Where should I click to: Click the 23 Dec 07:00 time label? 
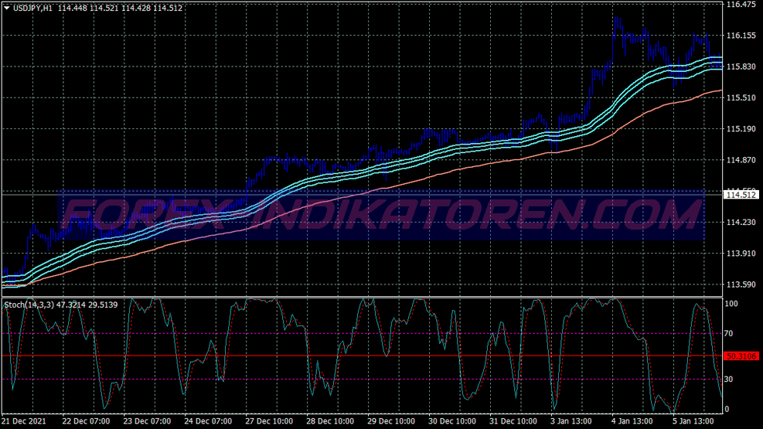(147, 421)
